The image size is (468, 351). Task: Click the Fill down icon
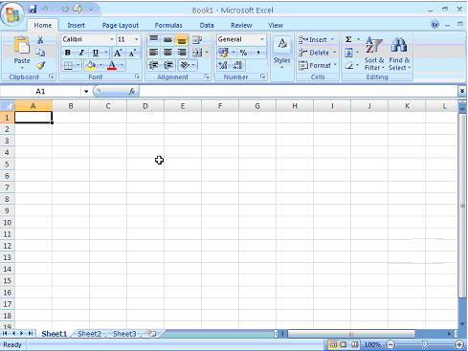348,53
